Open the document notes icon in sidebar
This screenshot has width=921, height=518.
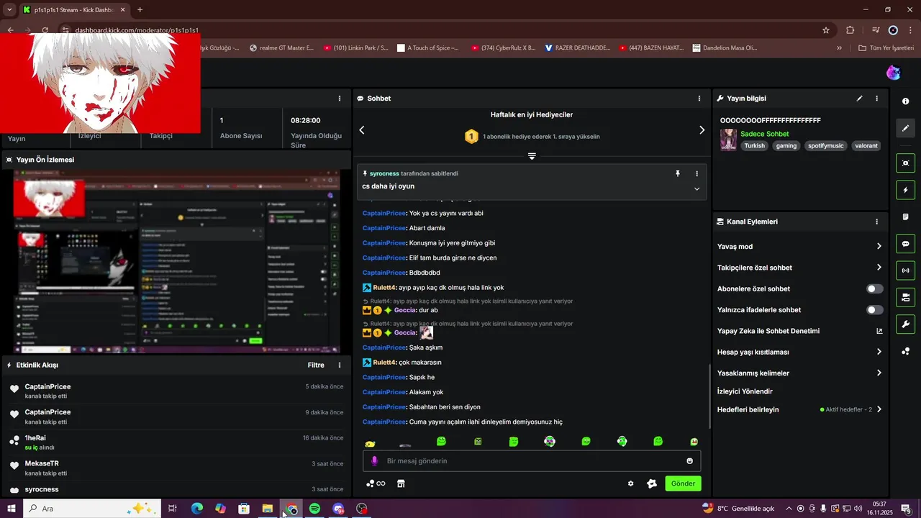905,217
